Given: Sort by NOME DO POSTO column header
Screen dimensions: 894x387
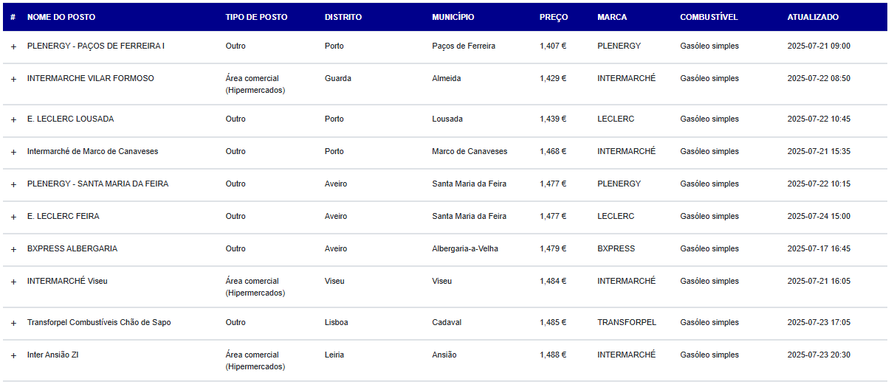Looking at the screenshot, I should (x=61, y=17).
